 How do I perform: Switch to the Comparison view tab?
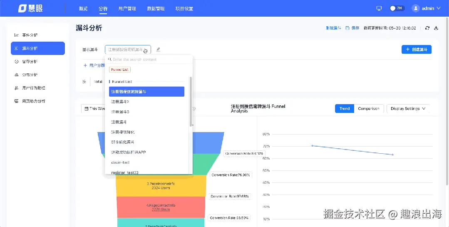tap(369, 109)
